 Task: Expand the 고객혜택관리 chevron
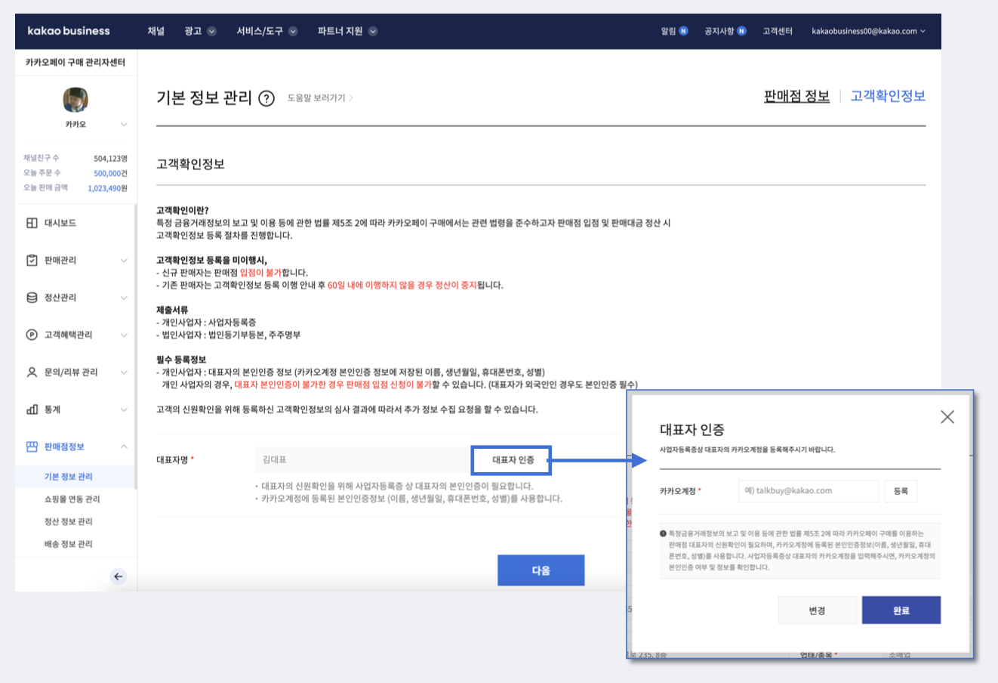pos(124,335)
